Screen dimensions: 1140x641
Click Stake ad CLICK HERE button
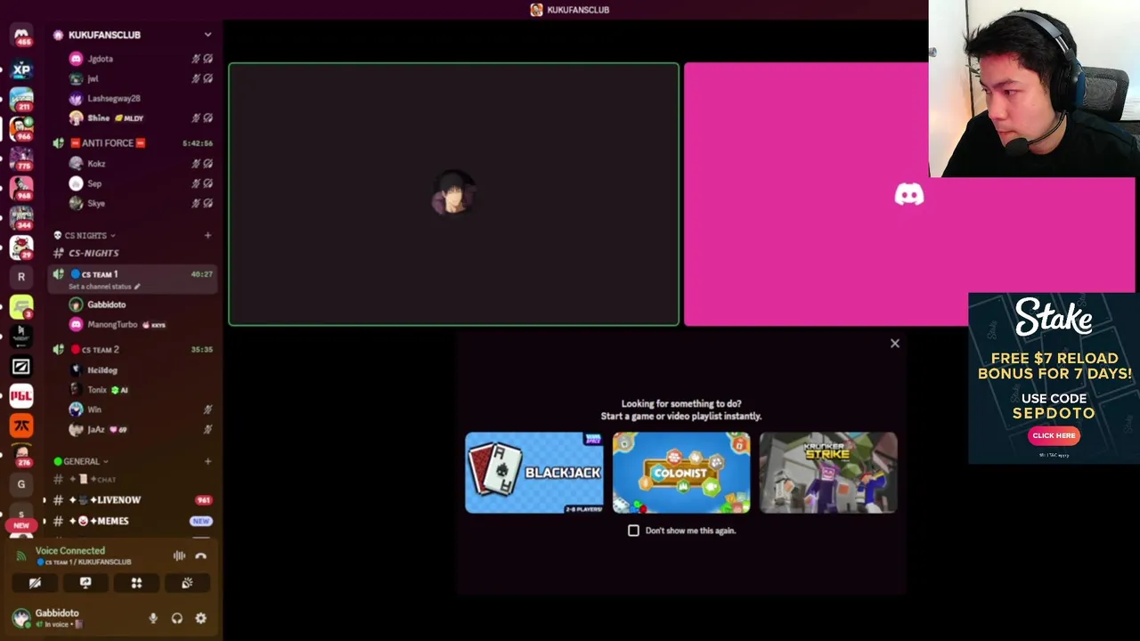click(1054, 435)
